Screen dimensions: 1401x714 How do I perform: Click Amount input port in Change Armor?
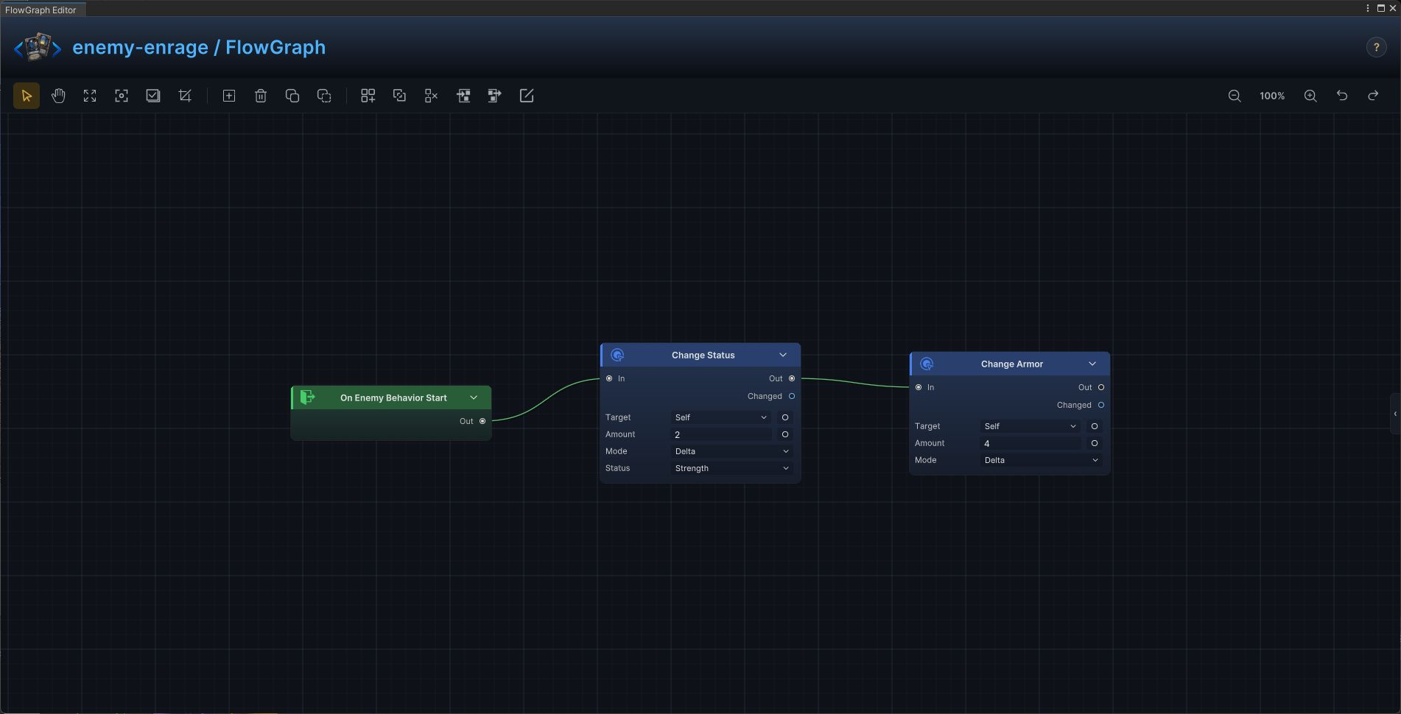[x=1095, y=443]
